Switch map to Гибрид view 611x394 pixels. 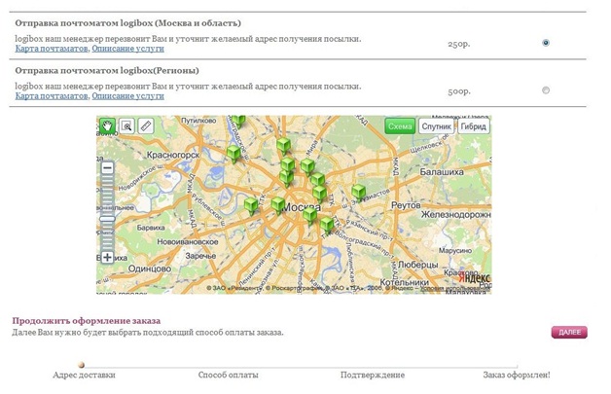[473, 126]
